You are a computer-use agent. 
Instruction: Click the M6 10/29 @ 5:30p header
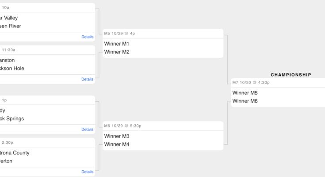(x=122, y=126)
